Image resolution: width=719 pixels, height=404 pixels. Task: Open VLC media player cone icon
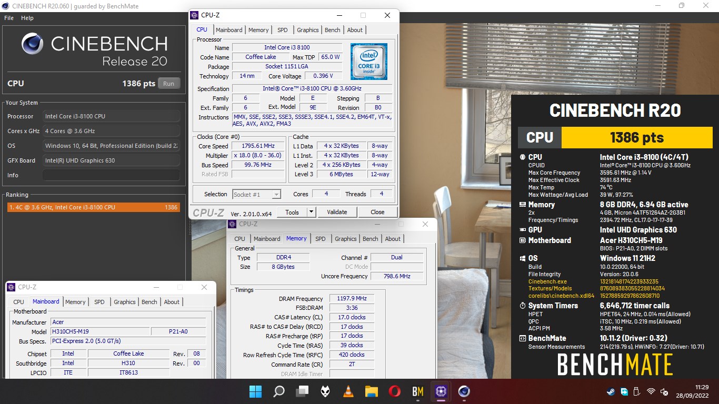pos(348,391)
